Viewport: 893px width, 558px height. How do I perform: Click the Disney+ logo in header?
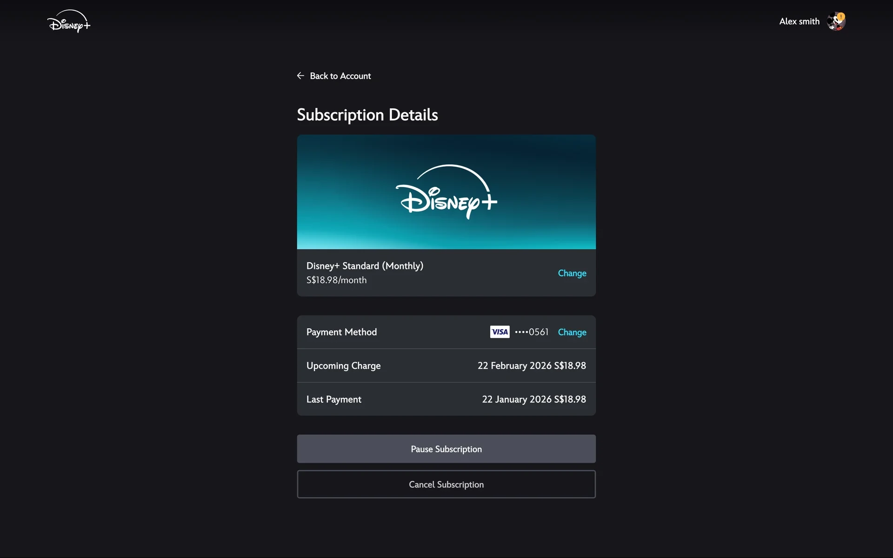(x=69, y=21)
